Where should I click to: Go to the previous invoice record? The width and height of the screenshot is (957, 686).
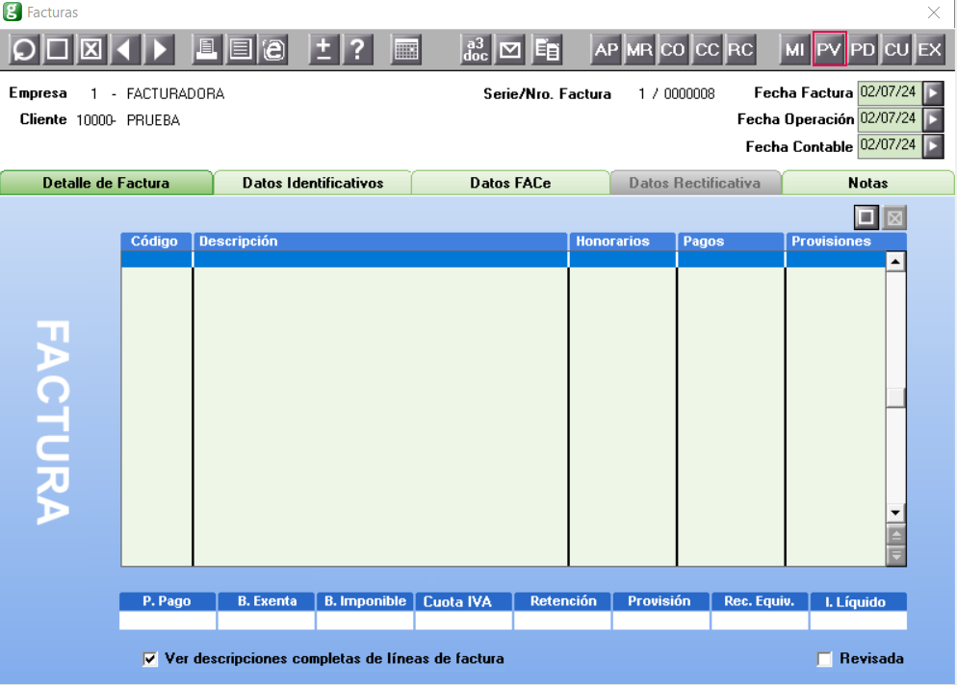[125, 49]
